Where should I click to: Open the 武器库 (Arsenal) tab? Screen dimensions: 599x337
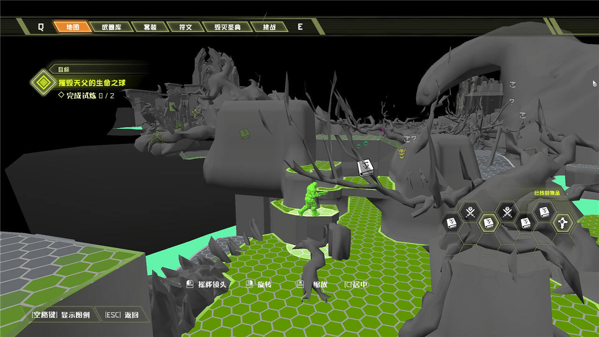(111, 27)
